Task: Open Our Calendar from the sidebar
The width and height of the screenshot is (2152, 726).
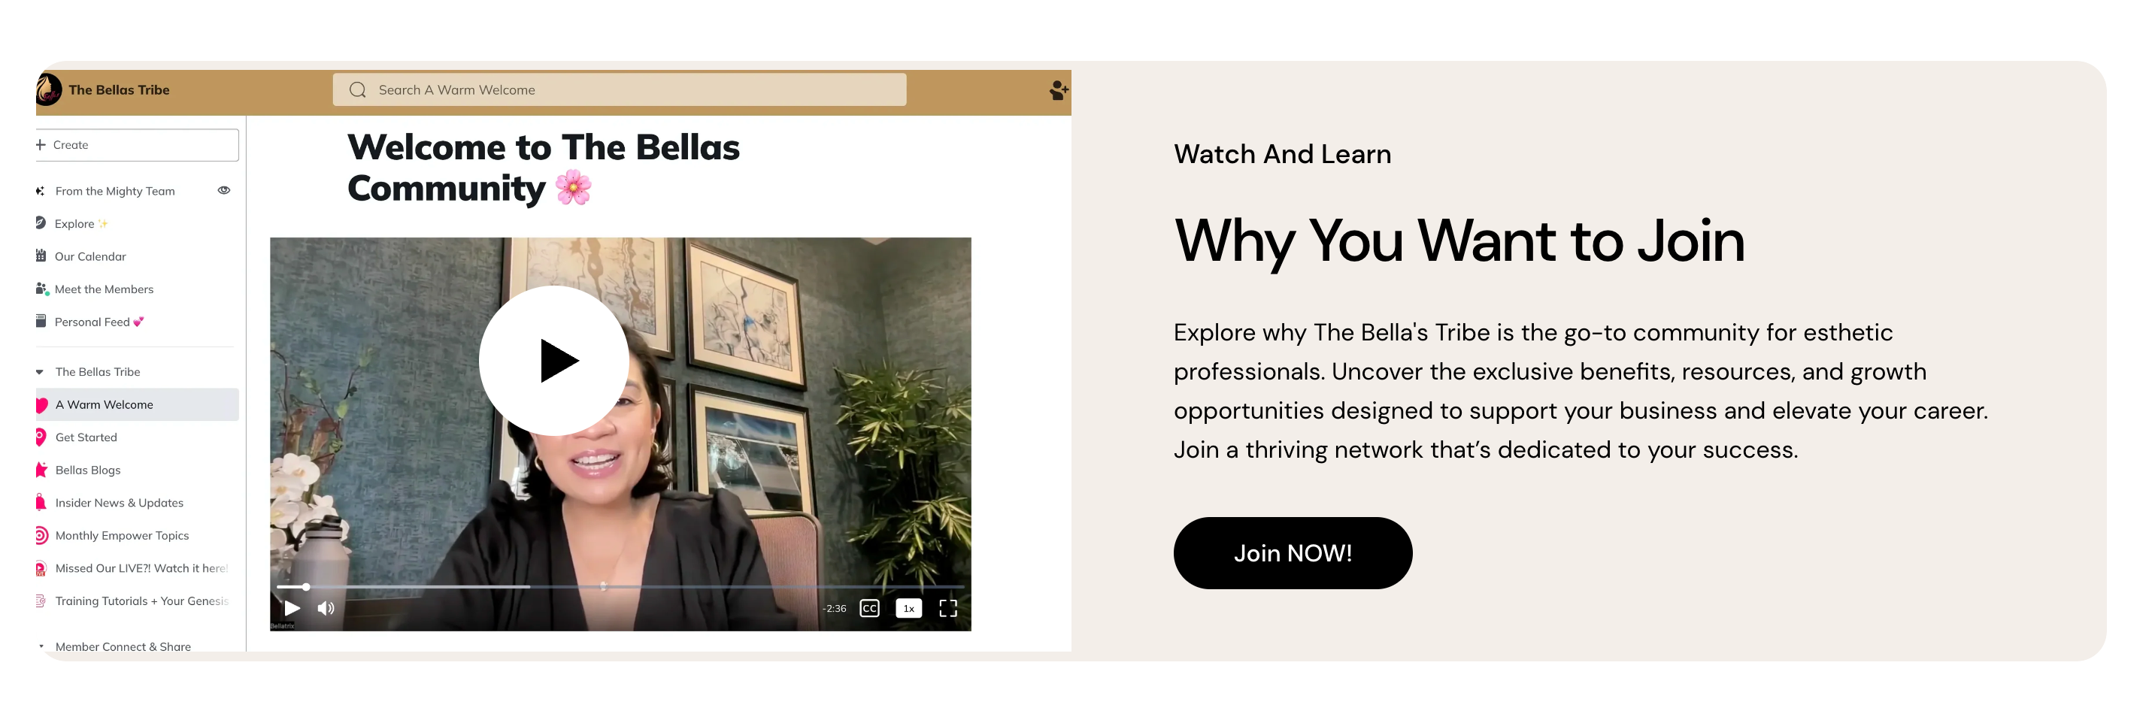Action: [x=90, y=256]
